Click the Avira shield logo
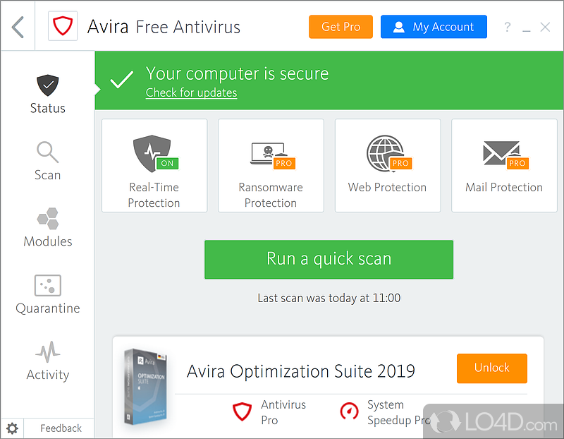Image resolution: width=564 pixels, height=439 pixels. [x=63, y=28]
